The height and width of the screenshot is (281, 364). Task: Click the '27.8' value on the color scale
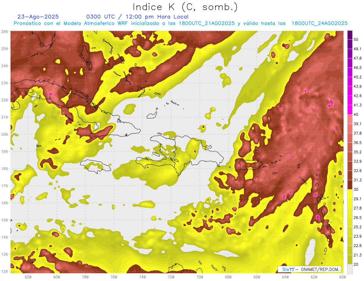(x=357, y=208)
